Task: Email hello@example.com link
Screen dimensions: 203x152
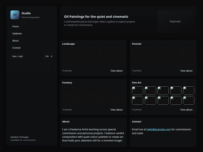Action: (x=159, y=129)
